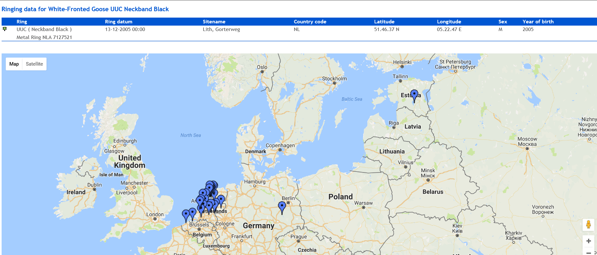Click the Poland country label
597x255 pixels.
pyautogui.click(x=341, y=197)
